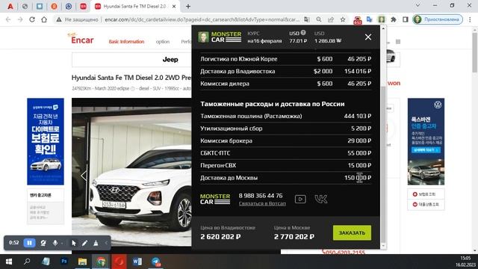
Task: Toggle the browser side panel icon
Action: point(405,19)
